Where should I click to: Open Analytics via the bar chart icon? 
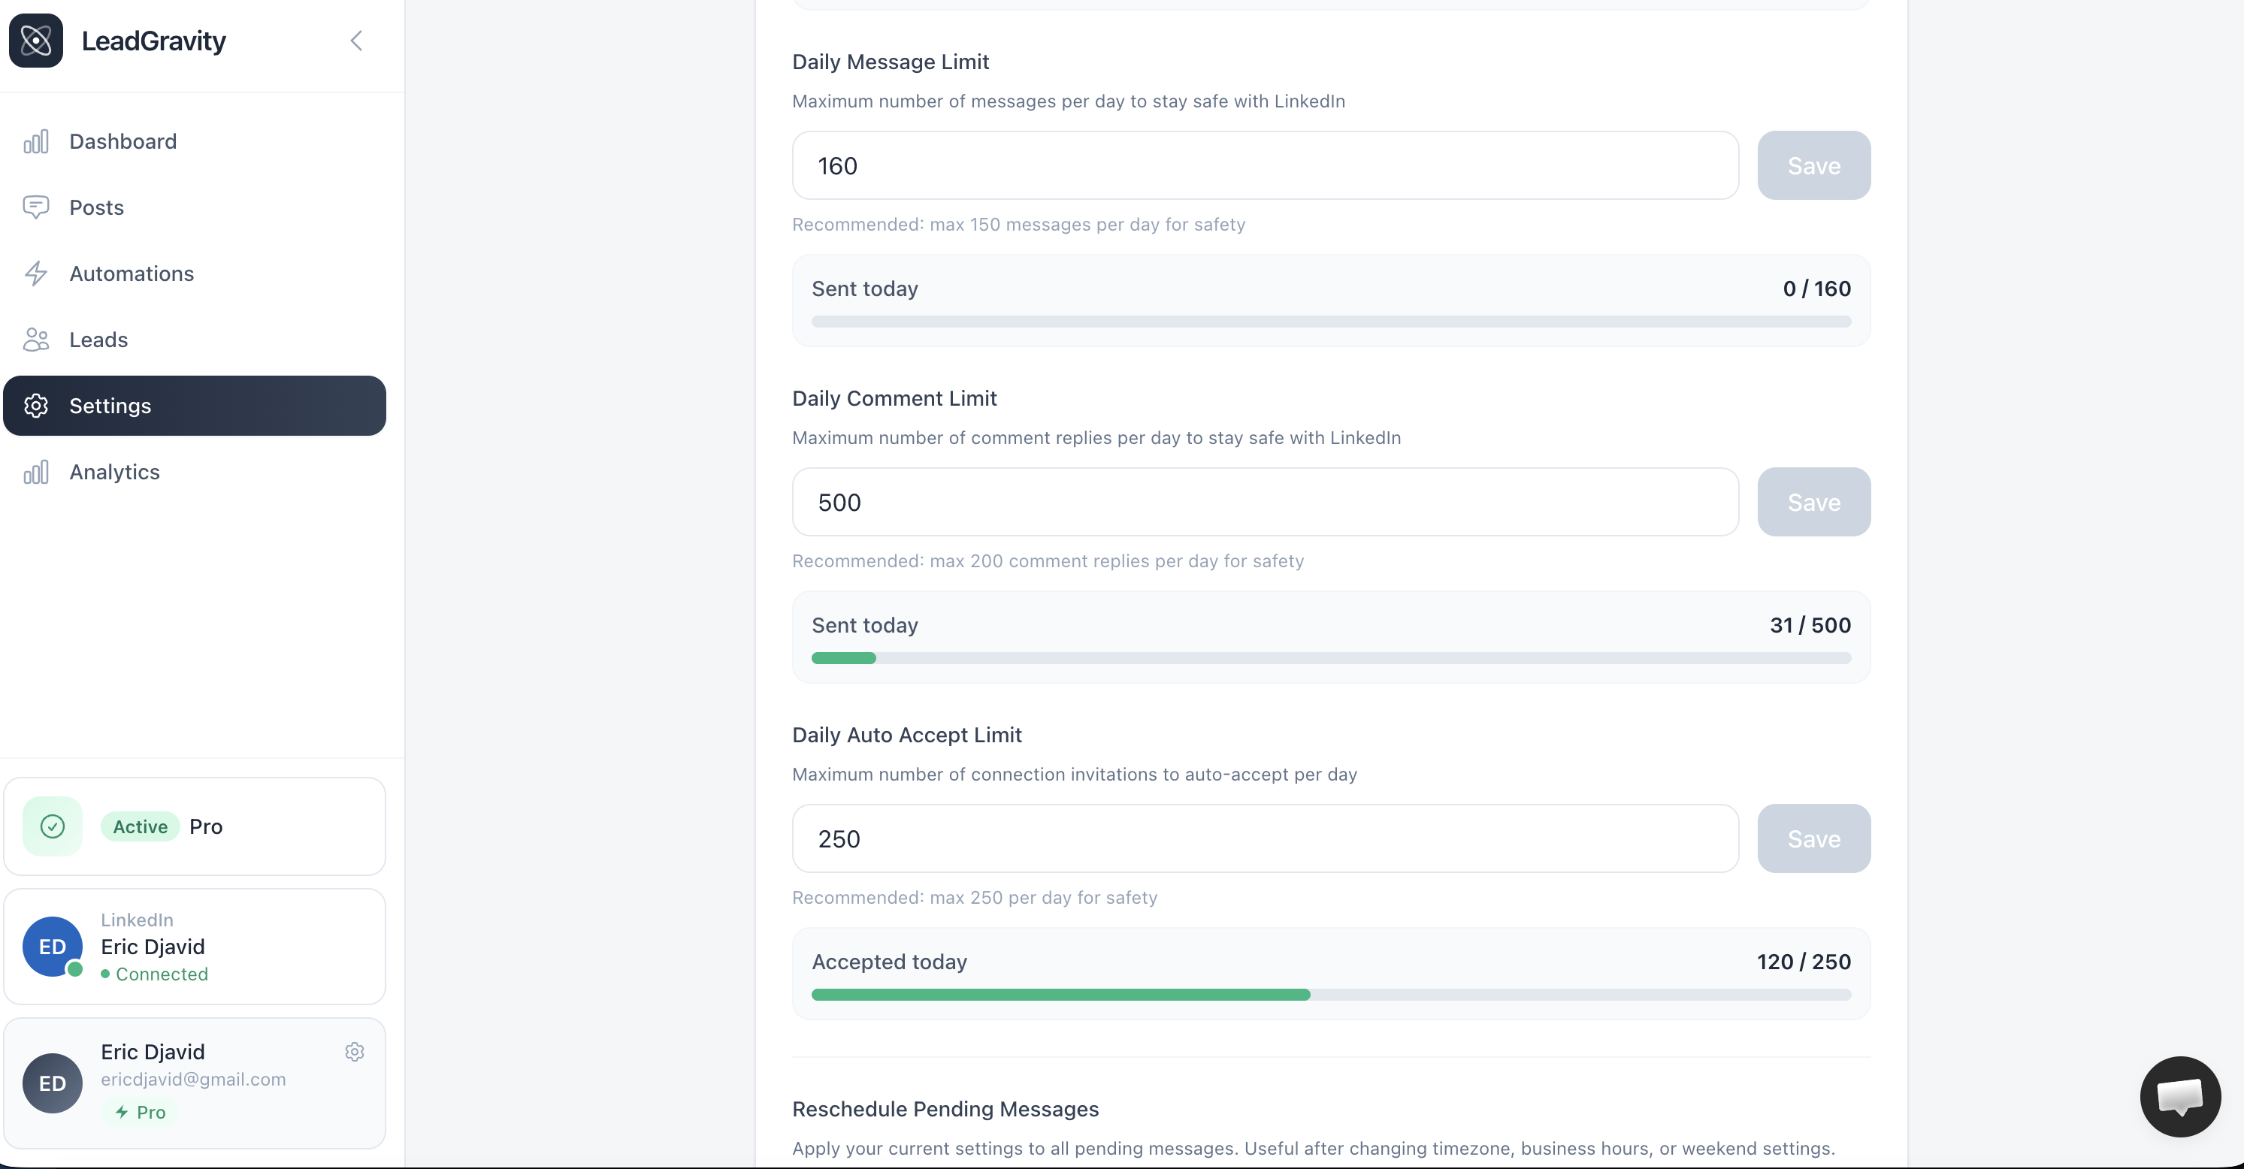(37, 472)
